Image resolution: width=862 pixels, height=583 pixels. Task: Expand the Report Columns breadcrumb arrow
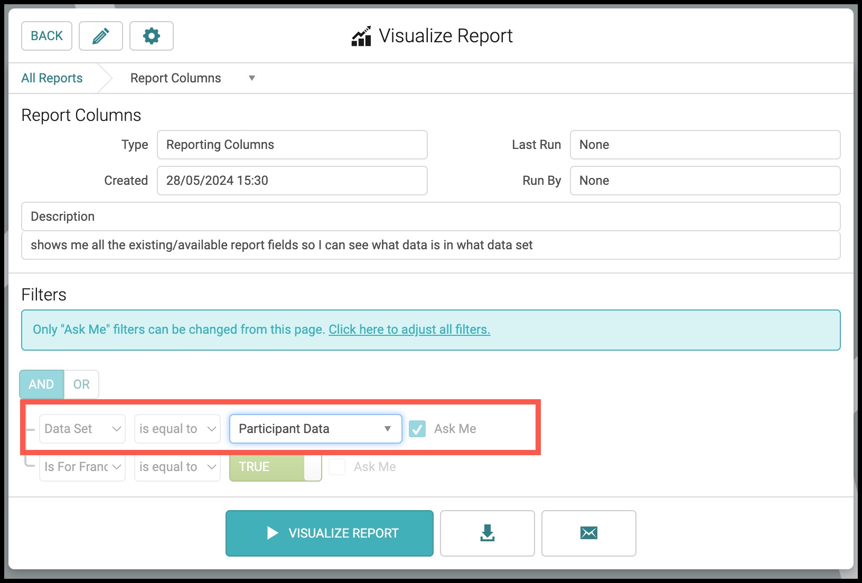tap(252, 78)
